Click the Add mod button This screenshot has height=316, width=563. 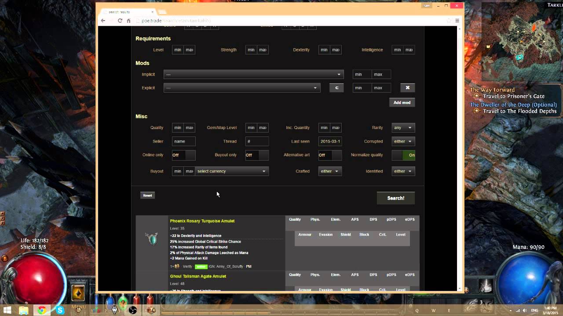tap(402, 102)
